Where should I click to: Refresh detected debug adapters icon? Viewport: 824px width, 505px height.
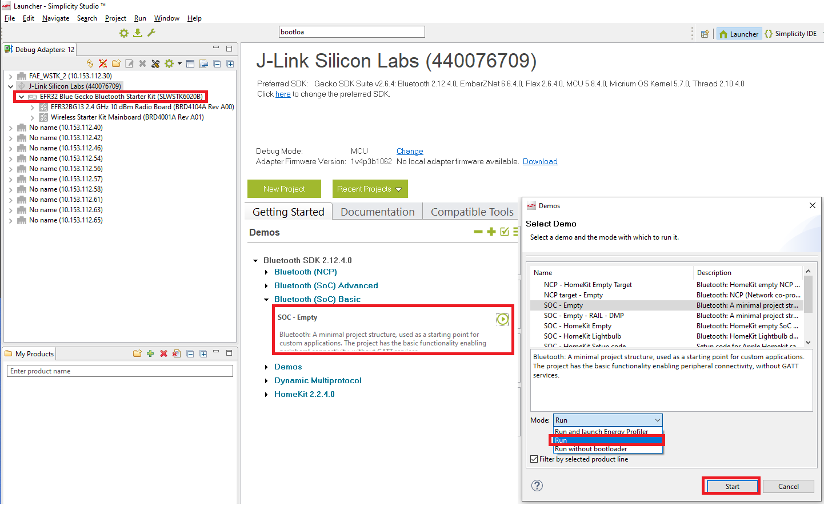[x=90, y=63]
